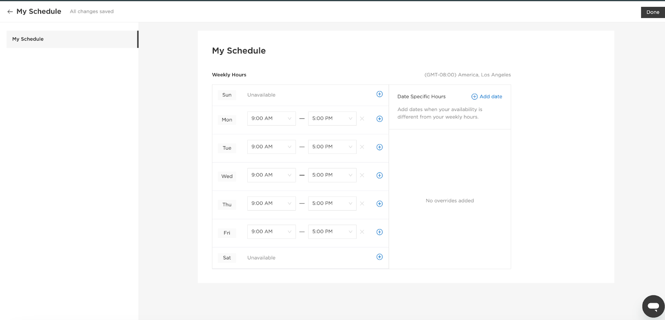The width and height of the screenshot is (665, 320).
Task: Open Friday end time dropdown
Action: pyautogui.click(x=332, y=232)
